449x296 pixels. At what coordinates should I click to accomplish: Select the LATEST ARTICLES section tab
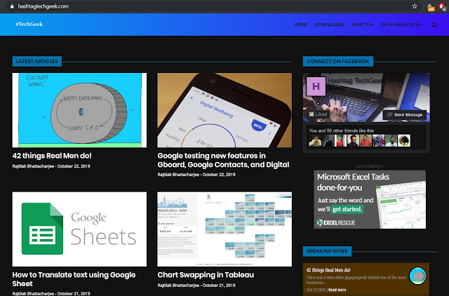click(37, 61)
